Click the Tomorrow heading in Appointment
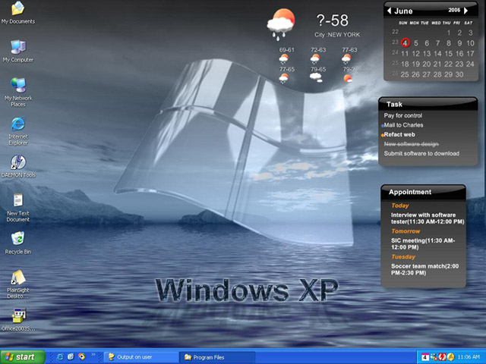Screen dimensions: 486x364 406,231
